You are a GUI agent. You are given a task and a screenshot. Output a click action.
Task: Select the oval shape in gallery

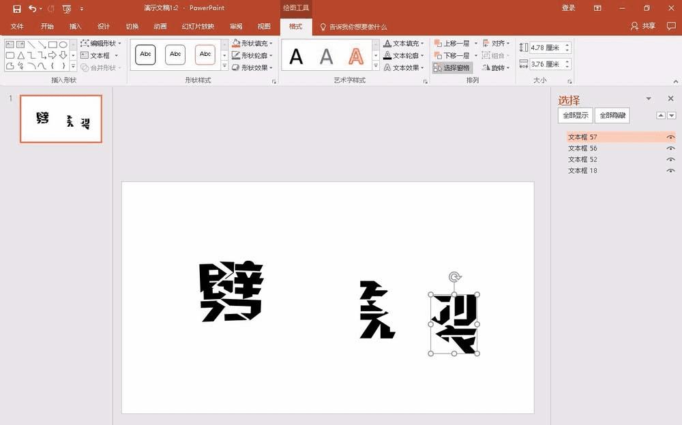(x=63, y=44)
